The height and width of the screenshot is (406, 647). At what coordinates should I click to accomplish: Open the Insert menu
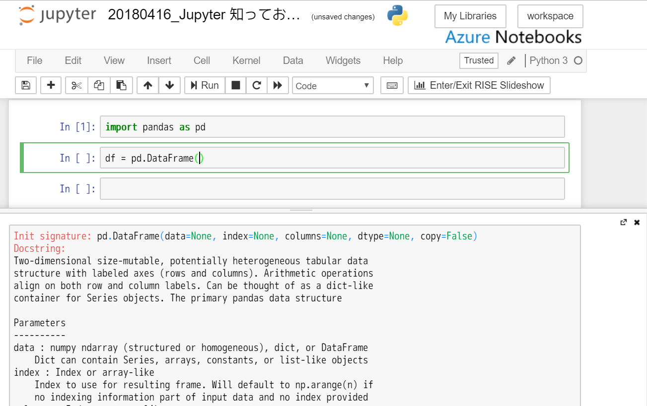click(159, 60)
